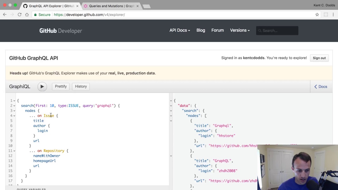Click the ISSUE type argument
The width and height of the screenshot is (338, 190).
coord(73,106)
